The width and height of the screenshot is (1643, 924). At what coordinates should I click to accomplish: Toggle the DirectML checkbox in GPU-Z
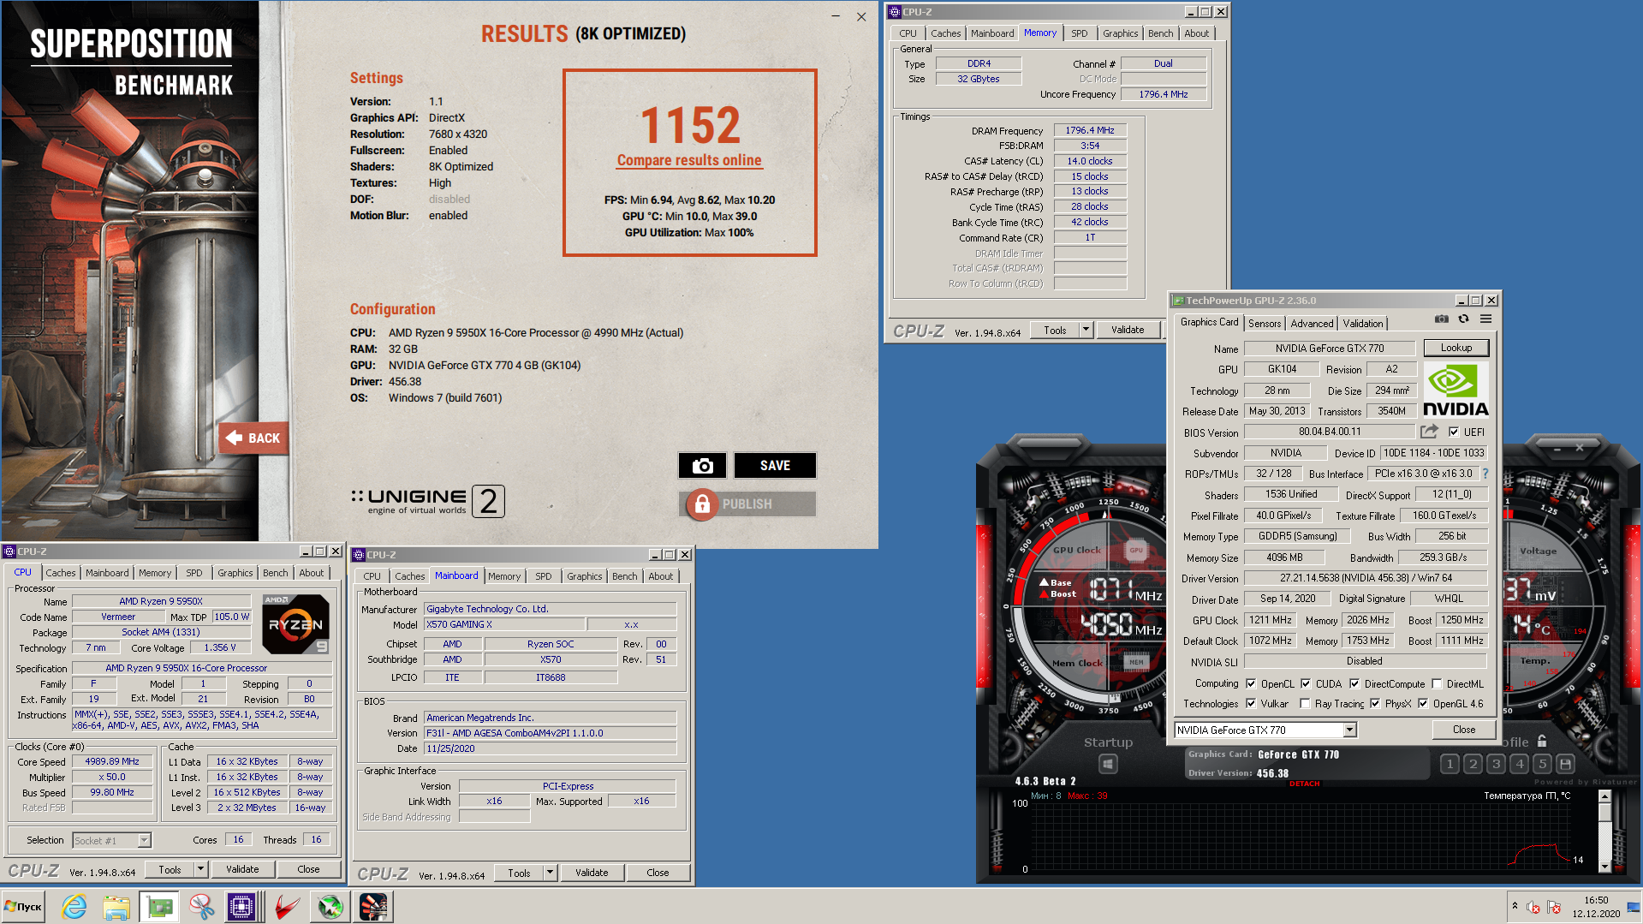[x=1437, y=683]
